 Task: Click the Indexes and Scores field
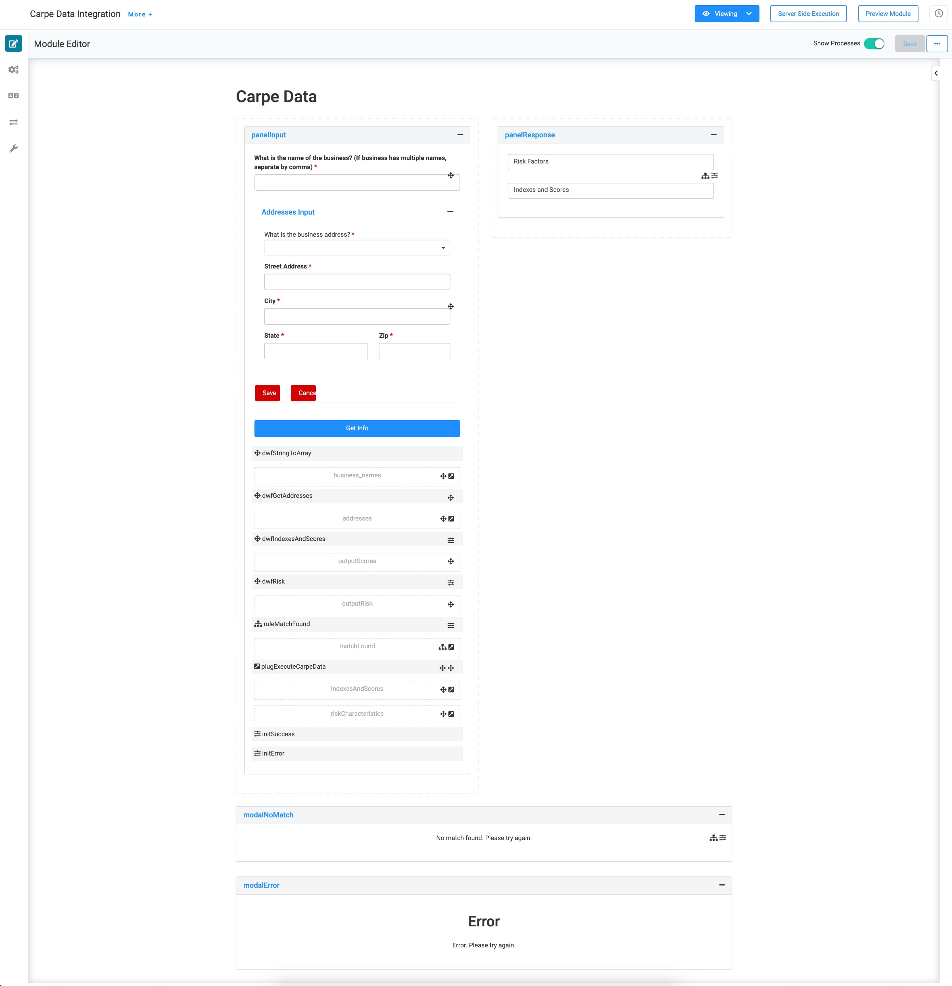(x=611, y=190)
